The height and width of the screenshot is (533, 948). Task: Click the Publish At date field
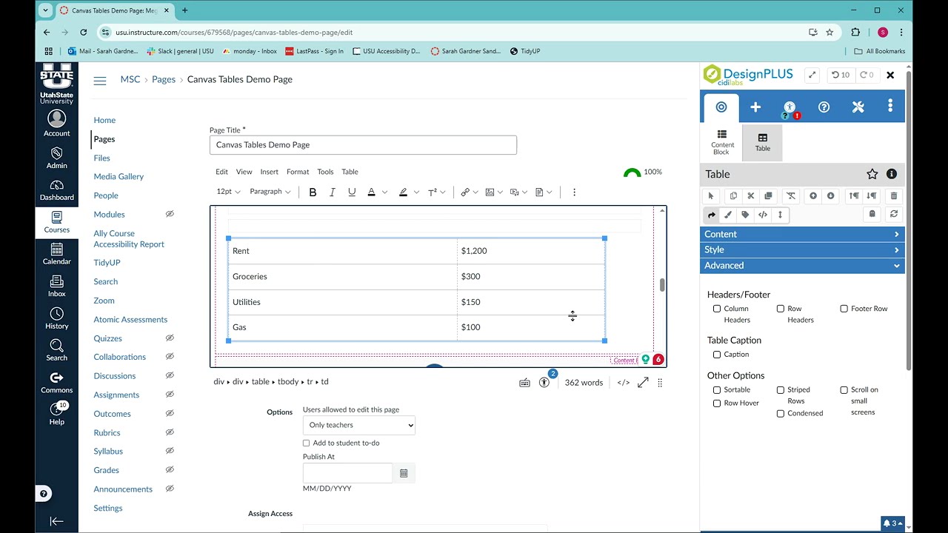pyautogui.click(x=347, y=473)
